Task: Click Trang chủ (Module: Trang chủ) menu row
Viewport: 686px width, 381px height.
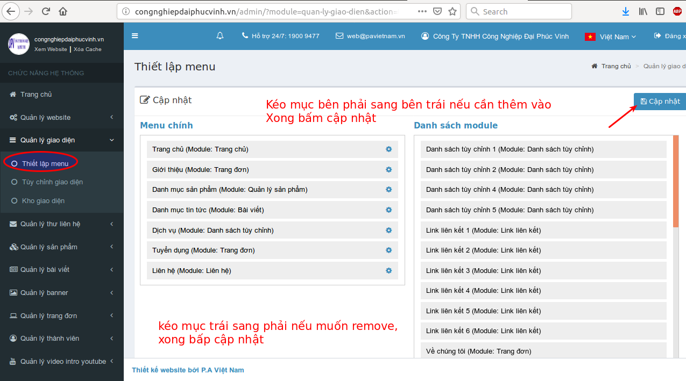Action: coord(272,149)
